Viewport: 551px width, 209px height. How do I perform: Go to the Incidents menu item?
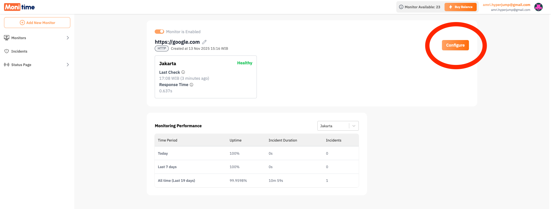coord(19,51)
